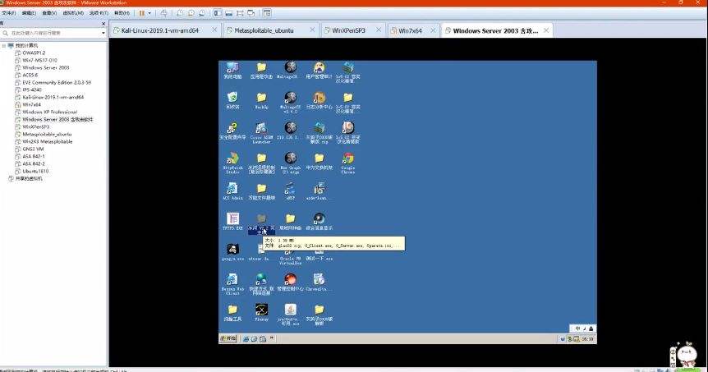Click the 开始 Start button in guest

tap(228, 338)
